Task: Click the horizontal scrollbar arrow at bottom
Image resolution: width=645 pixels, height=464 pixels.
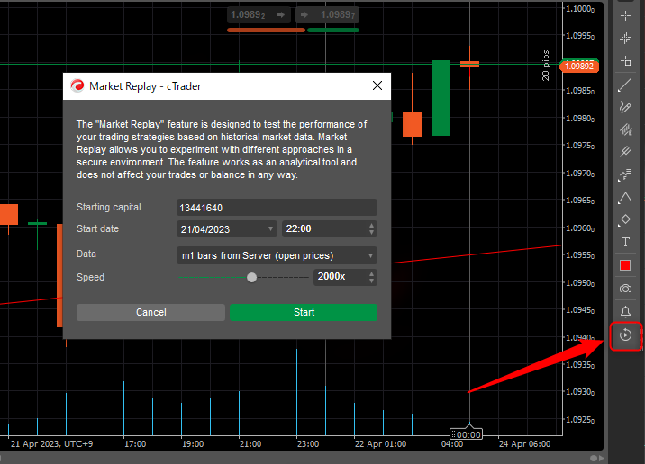Action: (602, 458)
